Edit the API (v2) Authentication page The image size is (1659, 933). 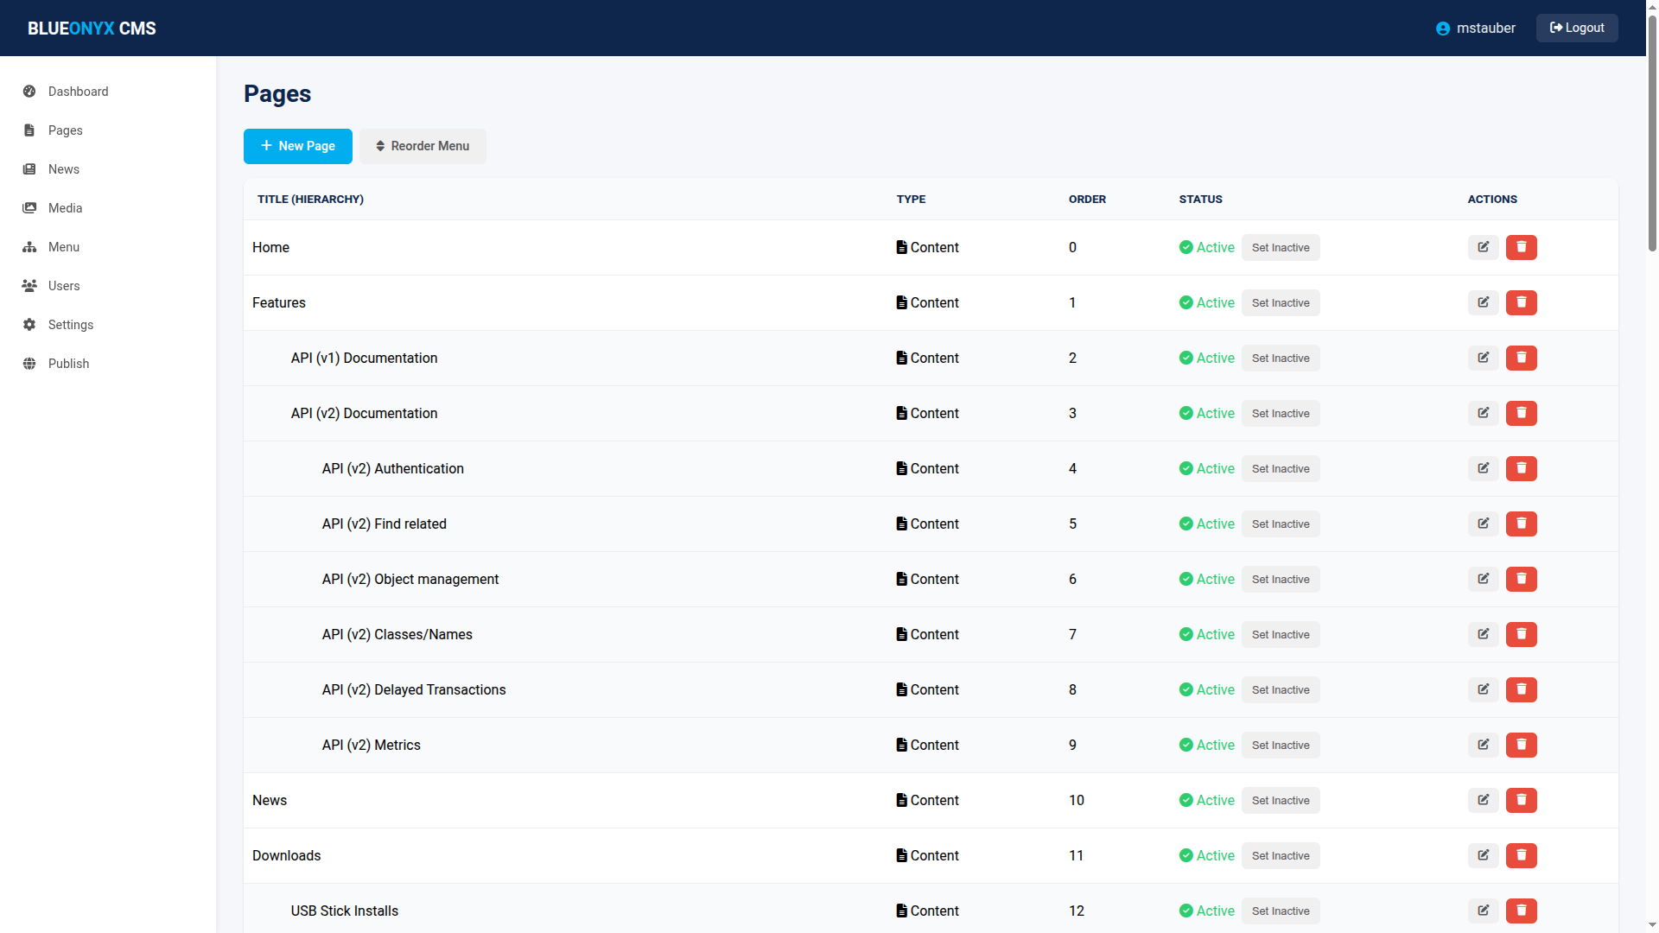point(1483,468)
